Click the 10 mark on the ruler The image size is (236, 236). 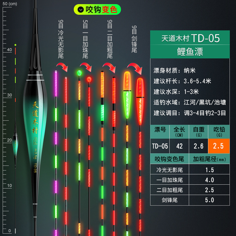(9, 186)
